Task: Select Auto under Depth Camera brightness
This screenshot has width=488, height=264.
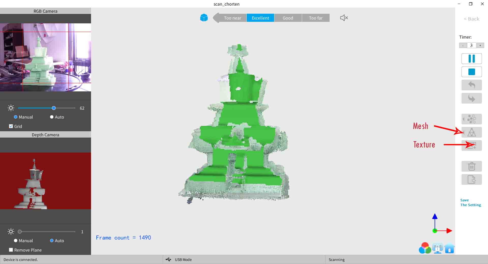Action: point(57,241)
